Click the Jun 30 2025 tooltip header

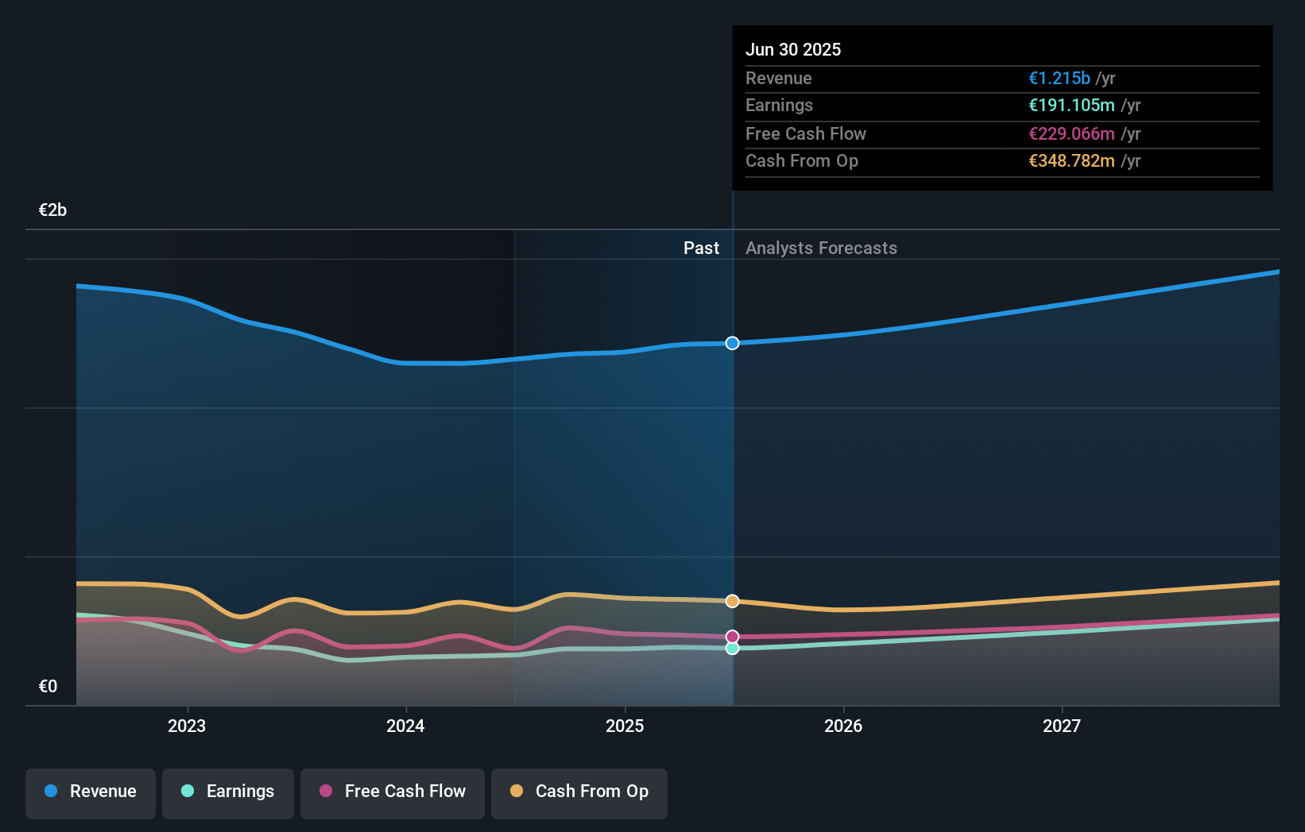coord(793,49)
